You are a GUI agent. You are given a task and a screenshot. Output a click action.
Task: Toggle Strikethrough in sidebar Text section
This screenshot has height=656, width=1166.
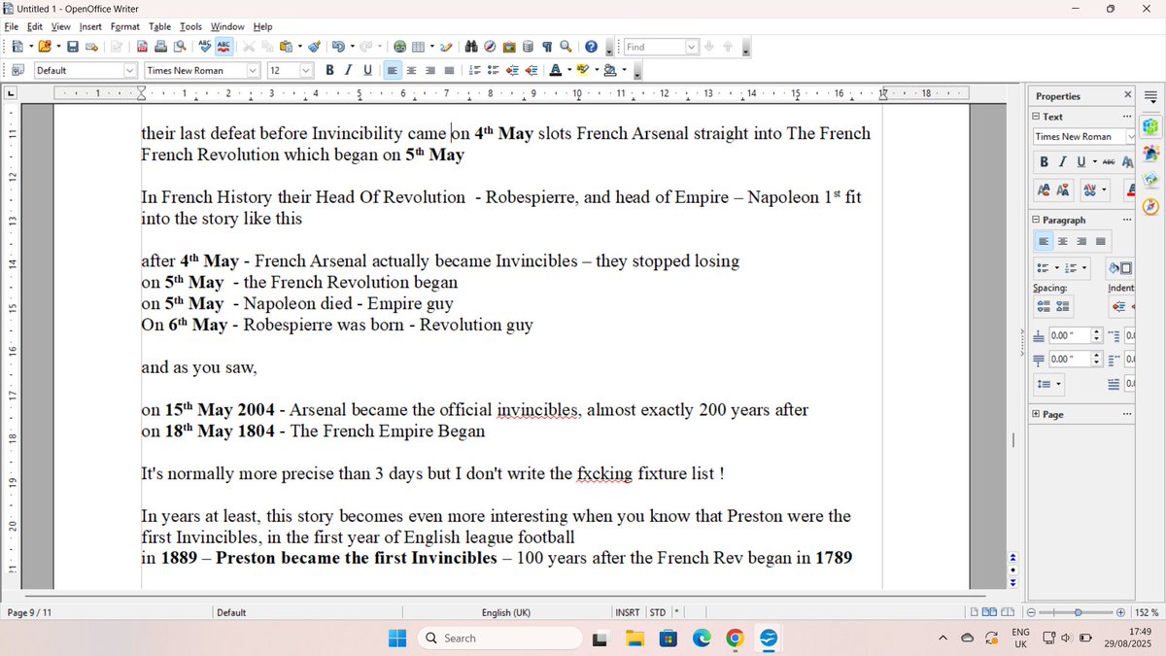(x=1108, y=162)
